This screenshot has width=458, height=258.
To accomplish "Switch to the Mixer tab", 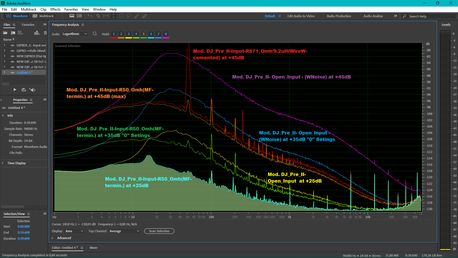I will pyautogui.click(x=94, y=248).
